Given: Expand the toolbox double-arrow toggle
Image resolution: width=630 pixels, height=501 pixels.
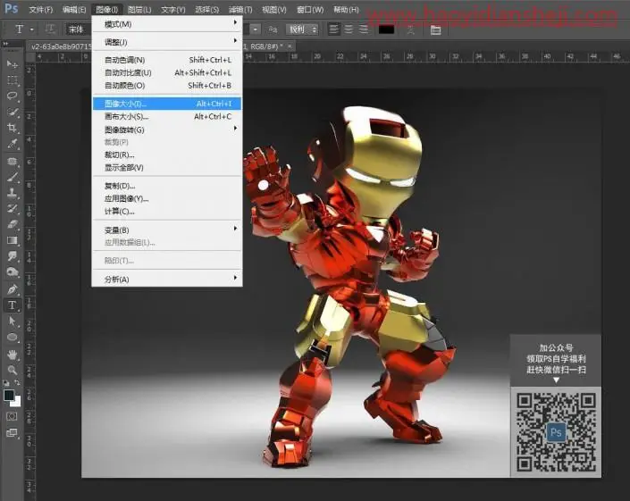Looking at the screenshot, I should coord(5,44).
